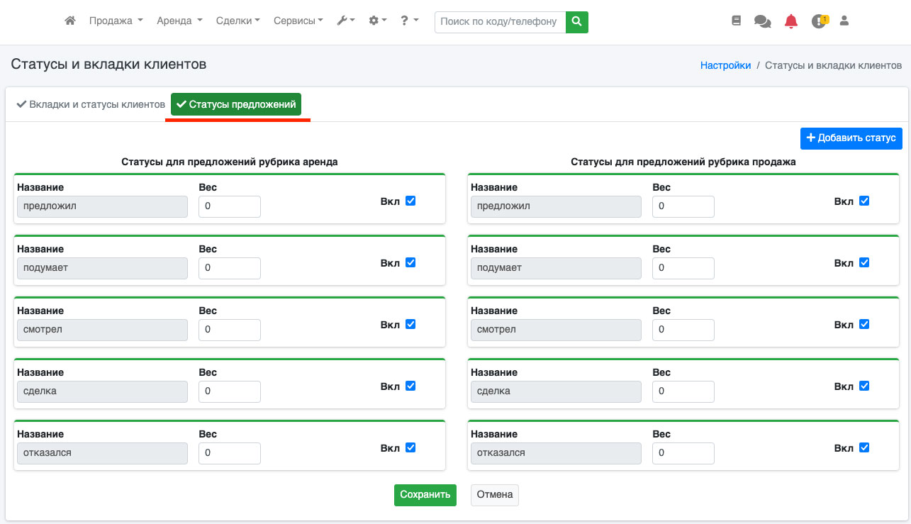The height and width of the screenshot is (524, 911).
Task: Switch to Вкладки и статусы клиентов tab
Action: point(91,104)
